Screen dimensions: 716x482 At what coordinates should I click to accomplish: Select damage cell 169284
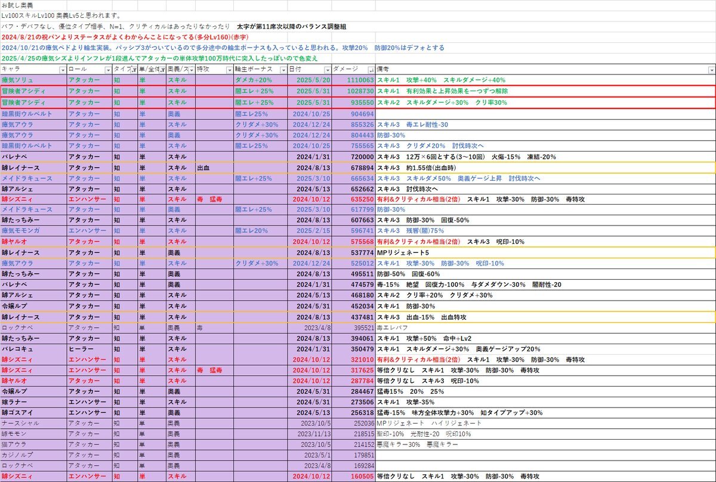pos(353,465)
